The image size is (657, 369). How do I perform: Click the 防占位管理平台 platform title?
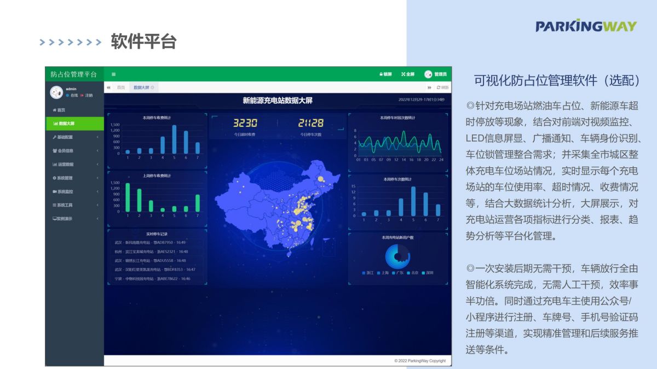point(74,74)
